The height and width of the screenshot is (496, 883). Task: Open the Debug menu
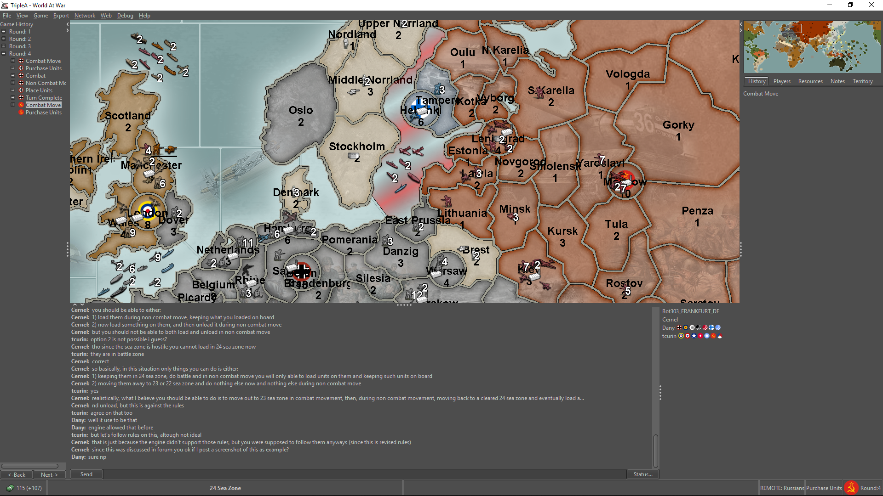click(125, 16)
